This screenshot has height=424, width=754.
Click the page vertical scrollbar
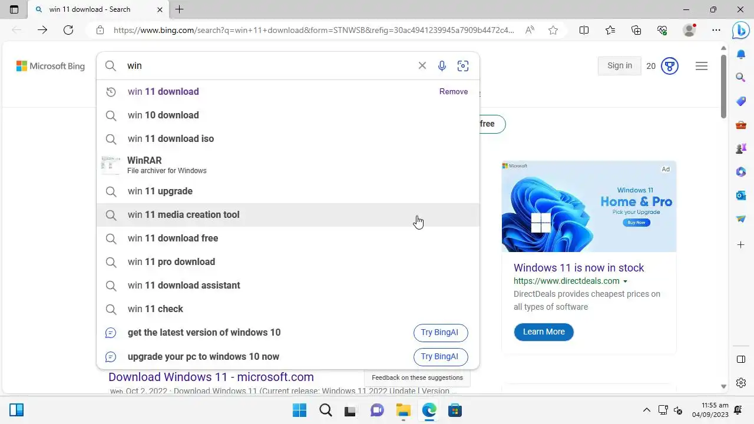coord(724,87)
